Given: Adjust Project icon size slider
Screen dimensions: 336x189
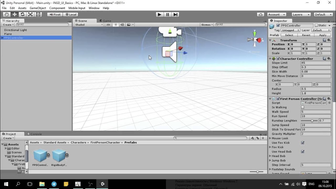Looking at the screenshot, I should (x=256, y=172).
